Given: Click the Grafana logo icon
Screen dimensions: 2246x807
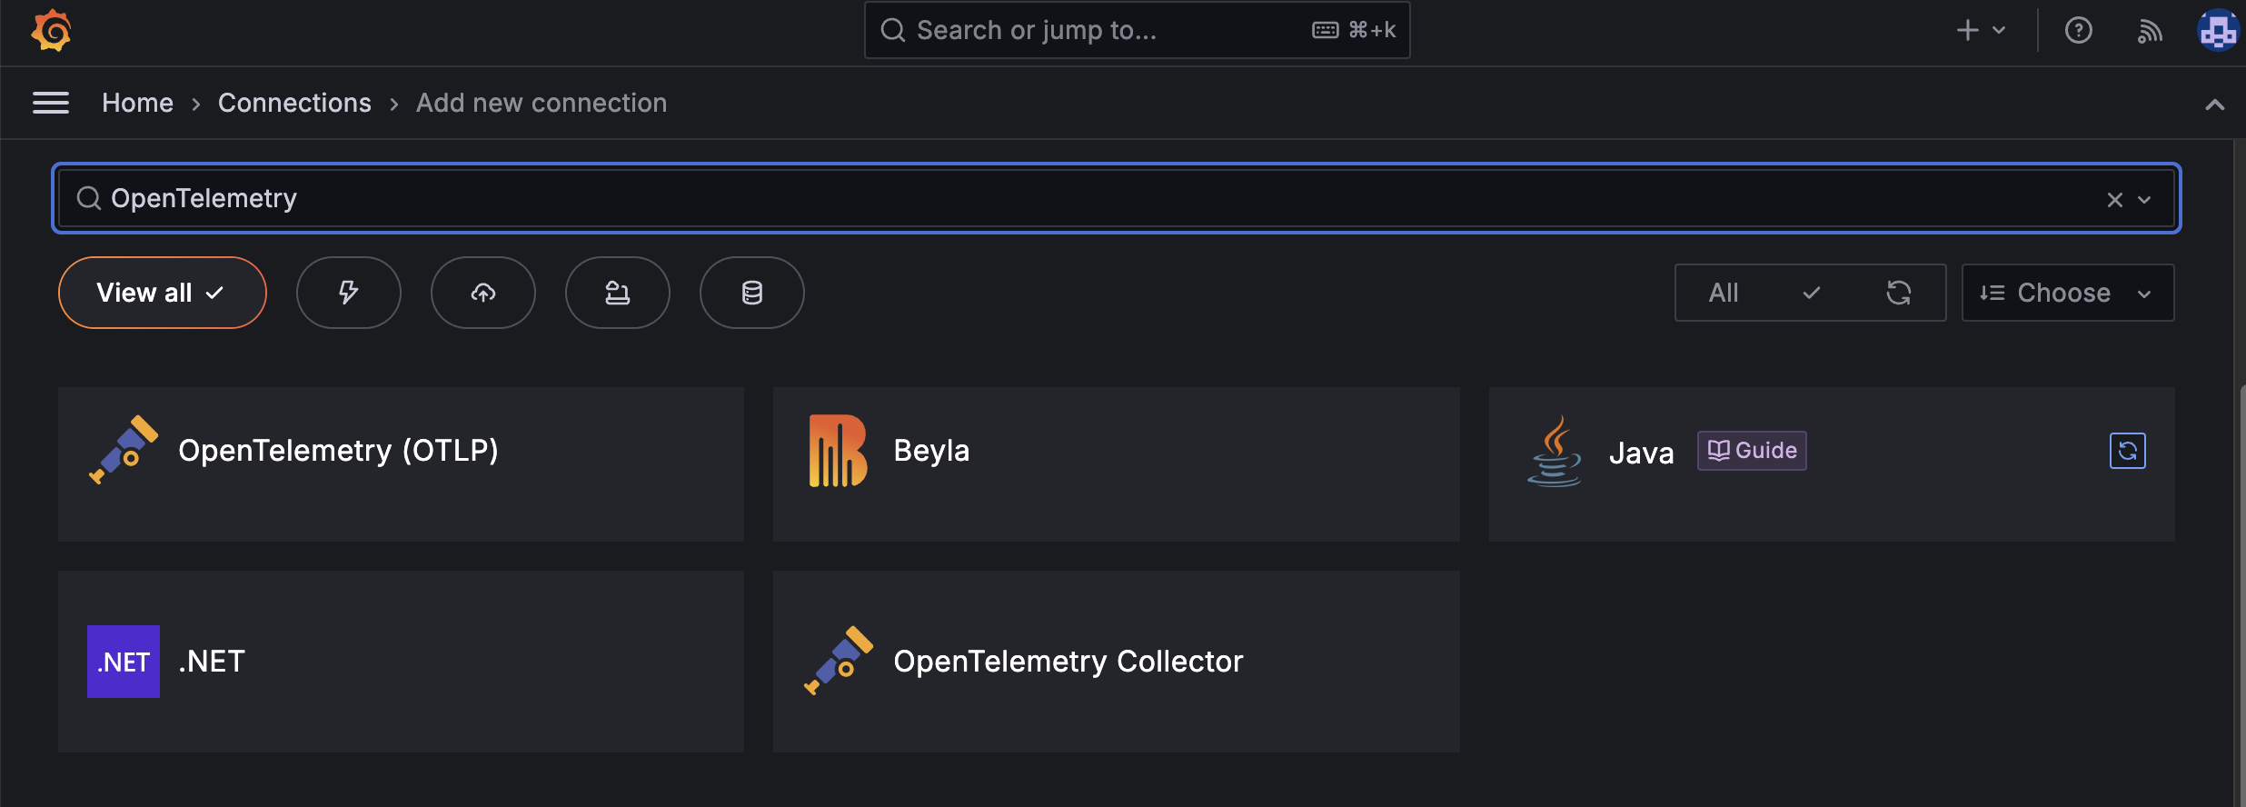Looking at the screenshot, I should [51, 31].
